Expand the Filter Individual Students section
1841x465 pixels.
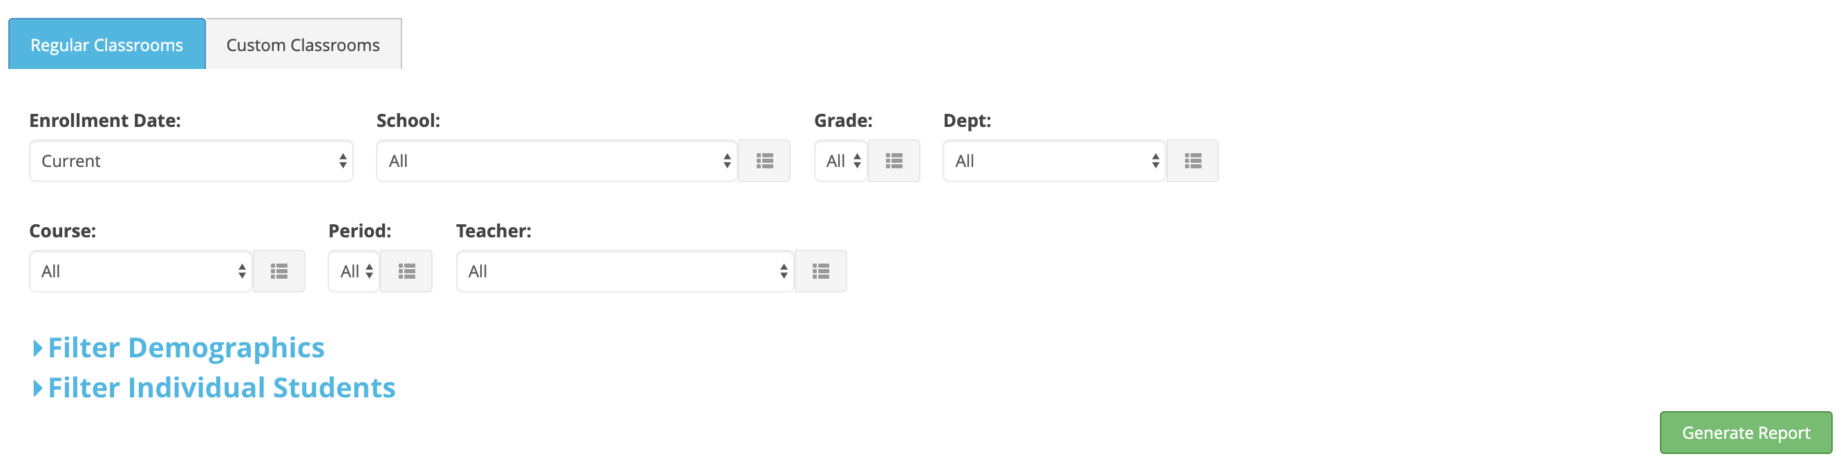[x=222, y=388]
